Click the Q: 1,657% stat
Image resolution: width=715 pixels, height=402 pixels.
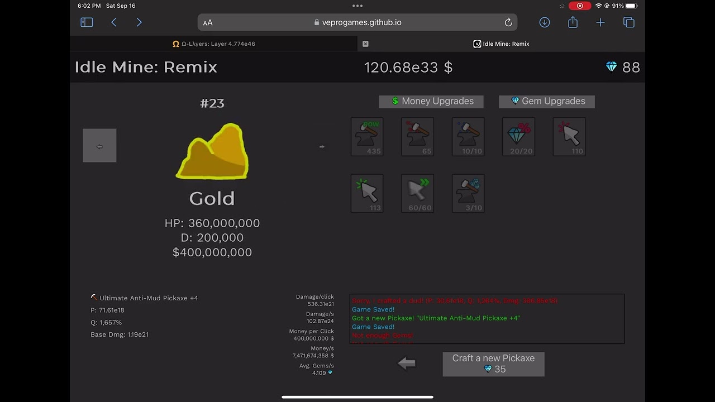coord(106,323)
